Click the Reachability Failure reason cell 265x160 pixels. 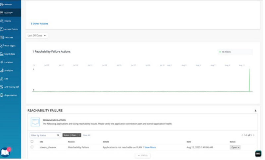point(79,147)
